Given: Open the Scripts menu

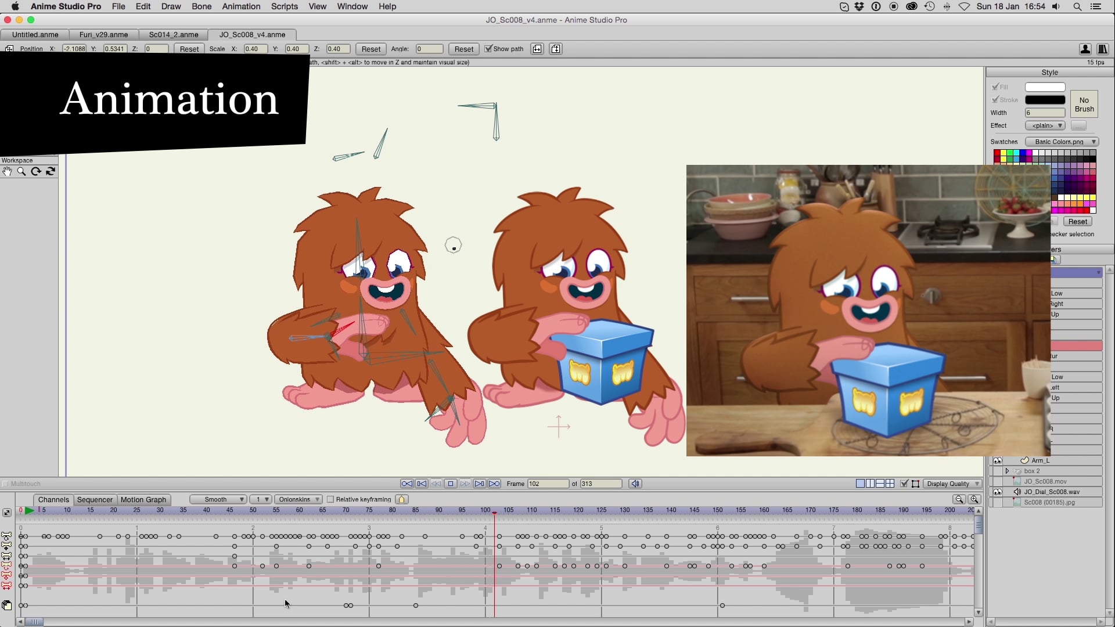Looking at the screenshot, I should [x=285, y=6].
